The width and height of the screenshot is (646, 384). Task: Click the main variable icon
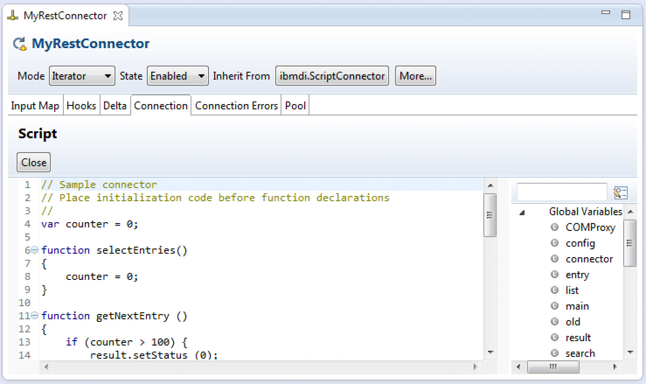pyautogui.click(x=555, y=306)
